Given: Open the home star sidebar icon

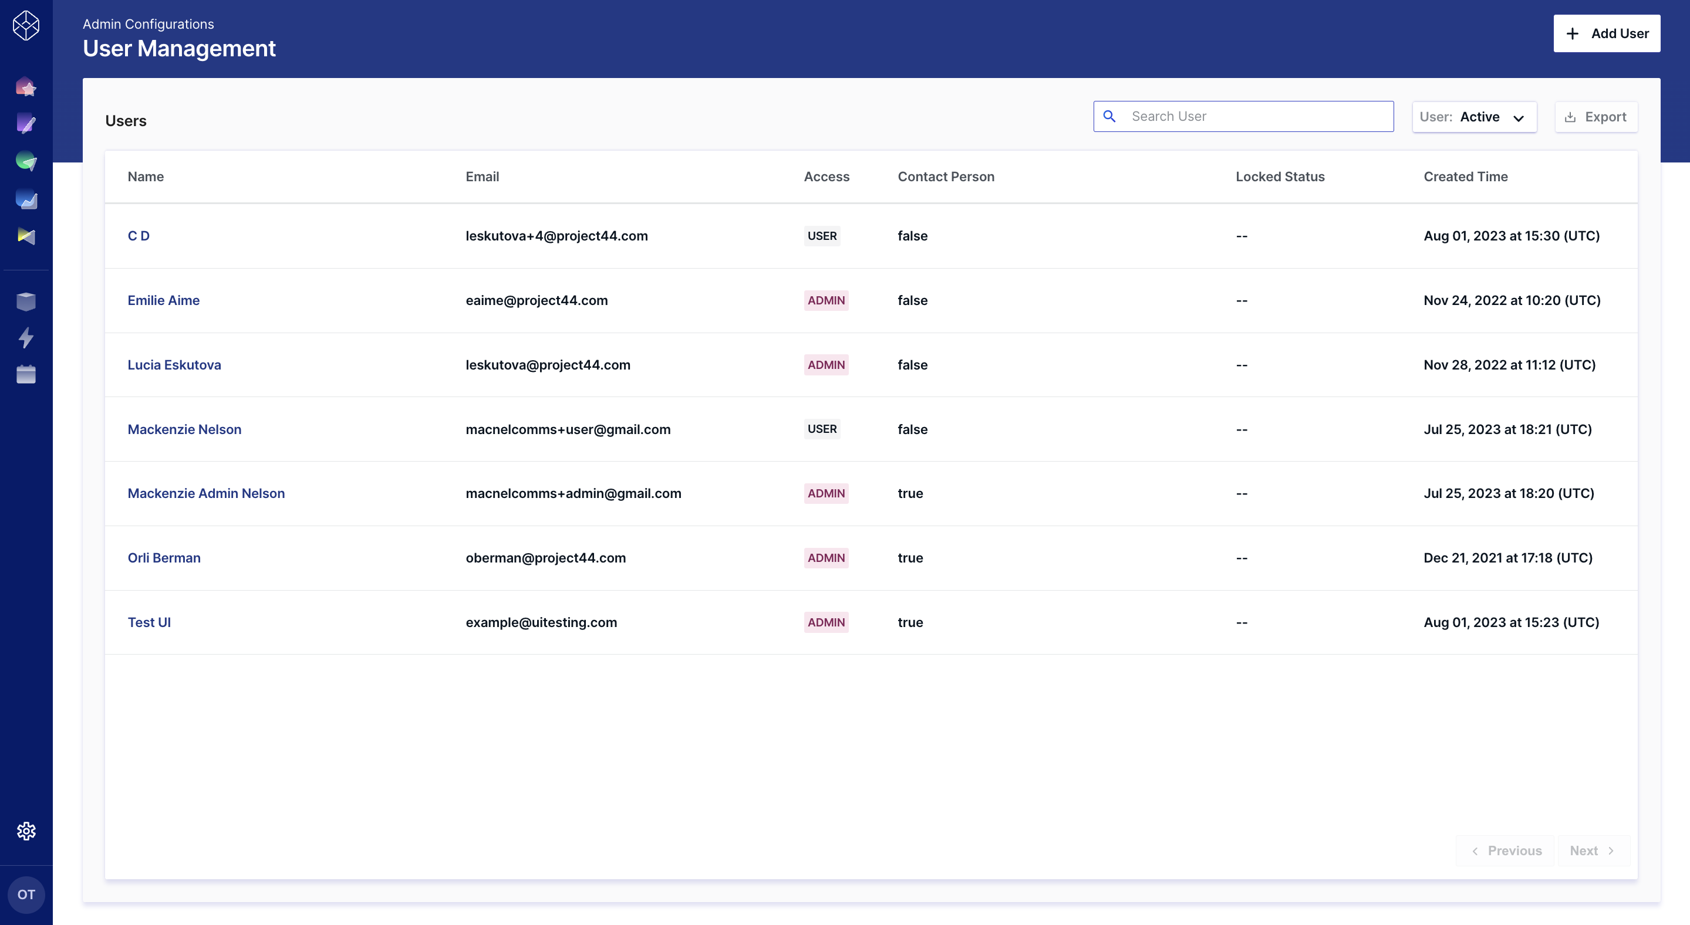Looking at the screenshot, I should pos(26,86).
